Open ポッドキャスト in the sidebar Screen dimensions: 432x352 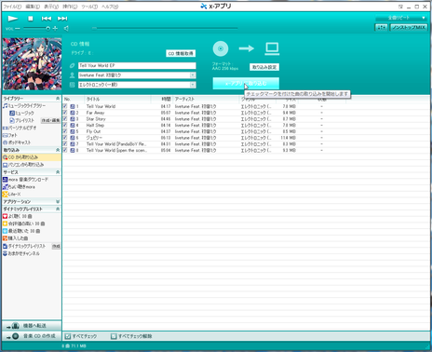tap(17, 142)
